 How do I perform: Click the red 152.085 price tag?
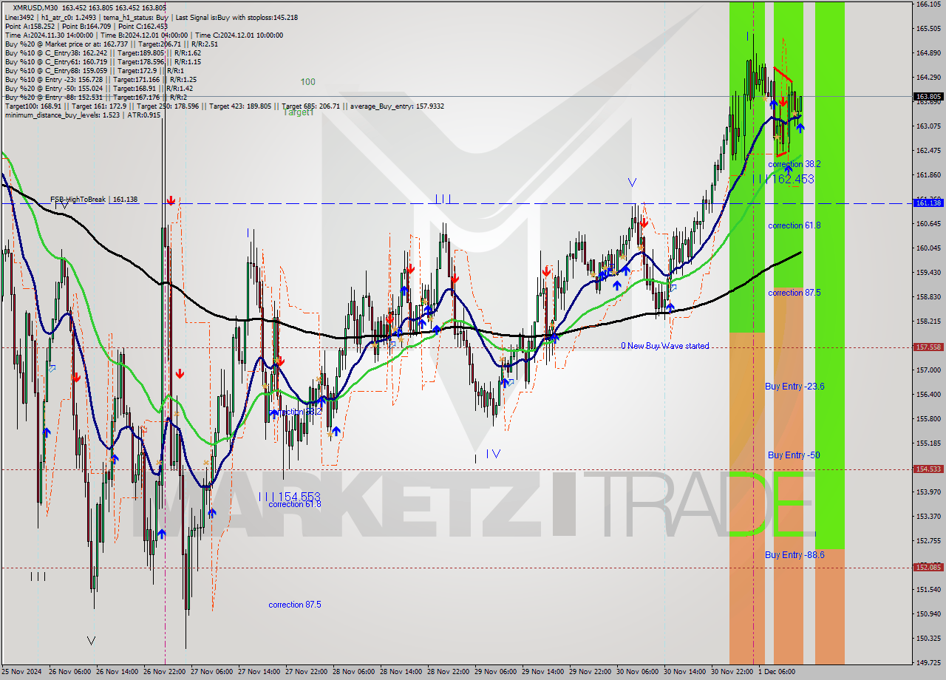click(x=928, y=567)
